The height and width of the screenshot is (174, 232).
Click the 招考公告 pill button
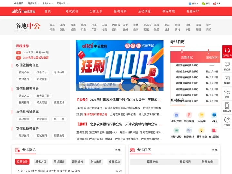[x=24, y=72]
